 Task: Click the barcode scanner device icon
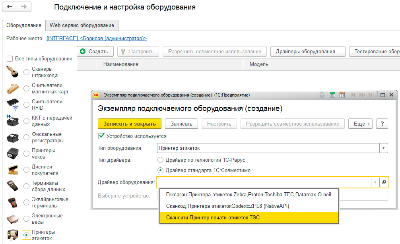coord(13,72)
